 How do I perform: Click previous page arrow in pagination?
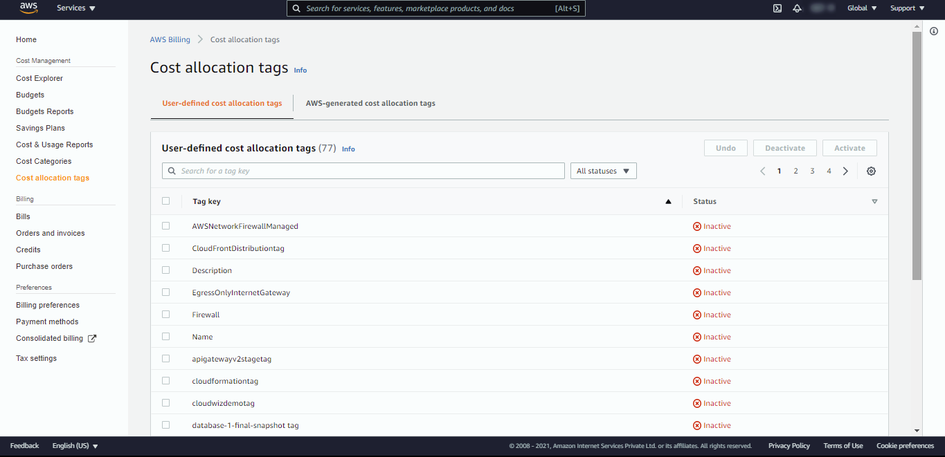pos(762,171)
